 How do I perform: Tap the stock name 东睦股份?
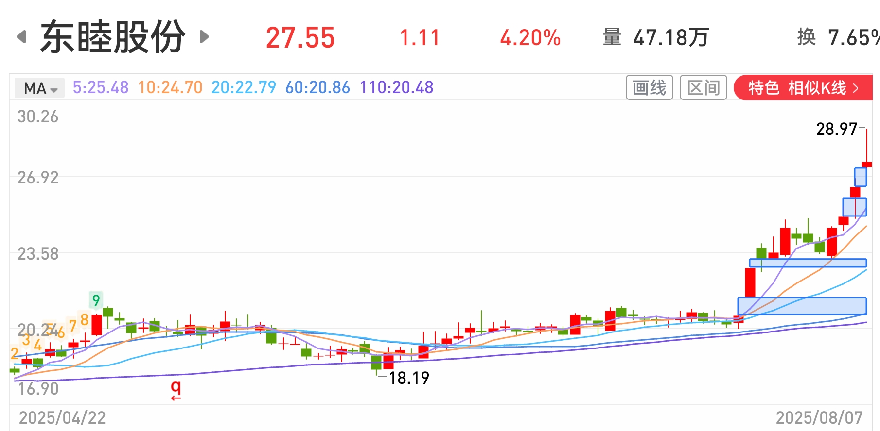[113, 37]
